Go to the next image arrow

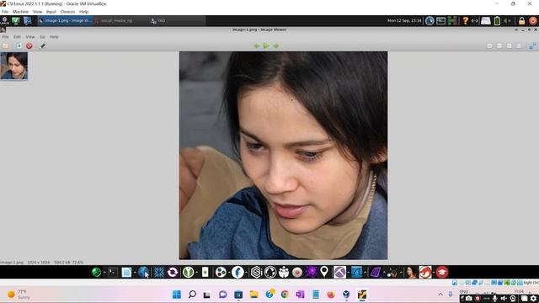click(275, 45)
